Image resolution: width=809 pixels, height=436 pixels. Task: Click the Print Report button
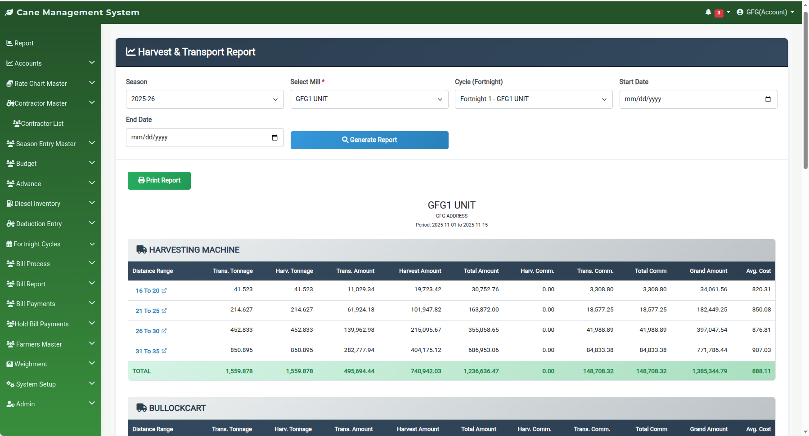point(159,181)
